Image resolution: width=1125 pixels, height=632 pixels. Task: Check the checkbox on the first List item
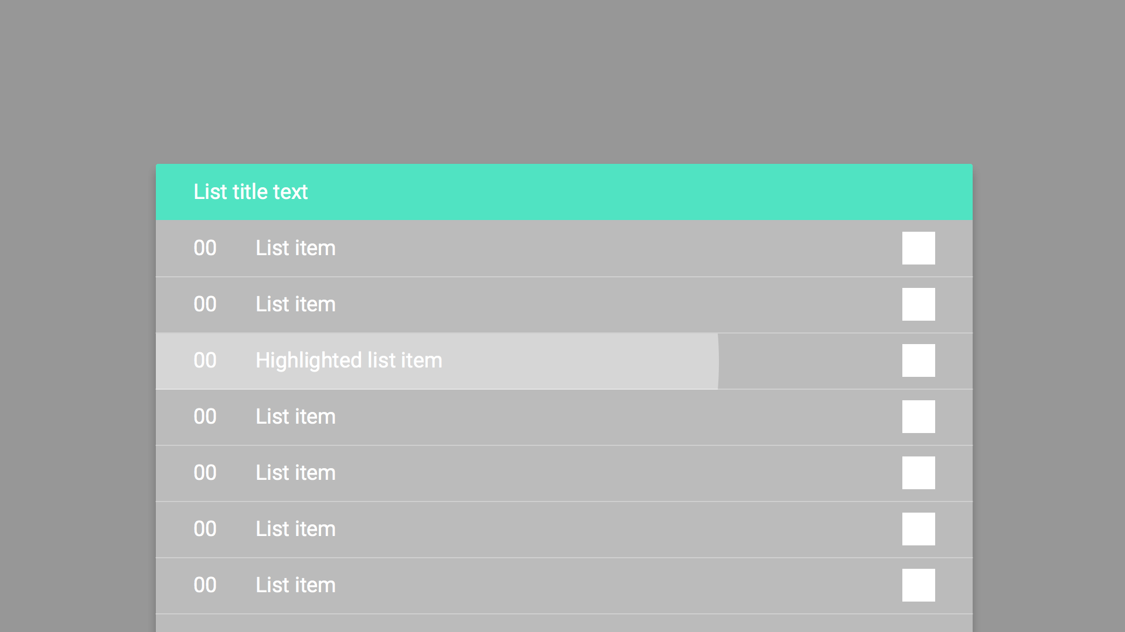point(919,248)
